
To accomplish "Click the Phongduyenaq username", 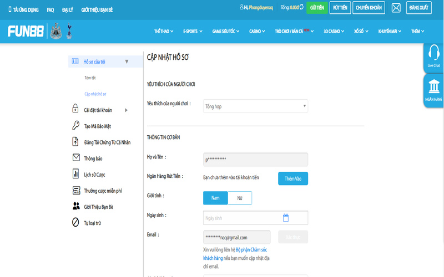I will coord(261,8).
